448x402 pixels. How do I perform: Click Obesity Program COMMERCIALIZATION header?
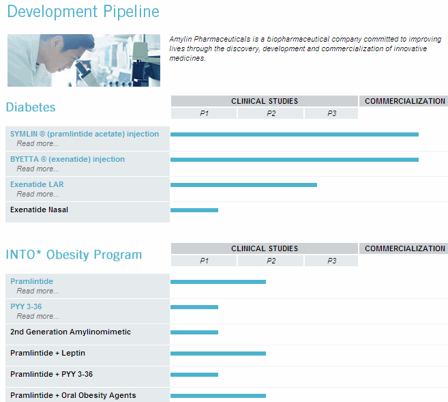pos(404,248)
